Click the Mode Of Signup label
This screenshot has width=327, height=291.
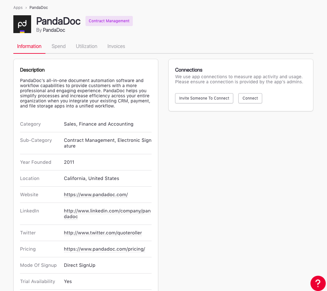click(38, 265)
